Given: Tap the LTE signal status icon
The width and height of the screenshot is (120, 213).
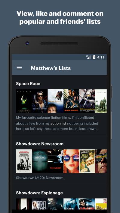Looking at the screenshot, I should 88,57.
